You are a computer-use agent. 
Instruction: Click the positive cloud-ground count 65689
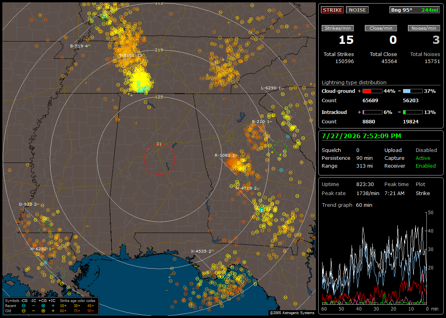tap(370, 101)
